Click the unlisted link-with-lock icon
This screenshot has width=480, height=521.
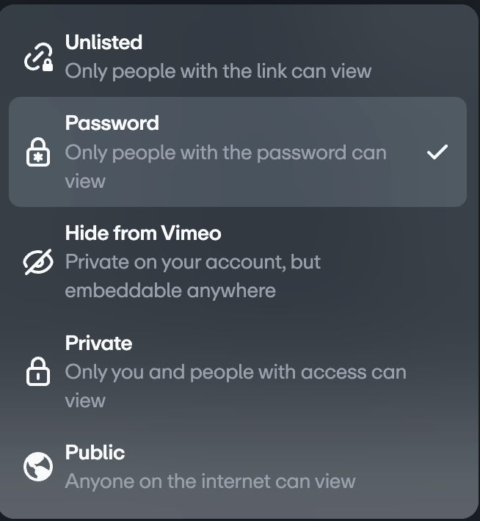pos(38,57)
